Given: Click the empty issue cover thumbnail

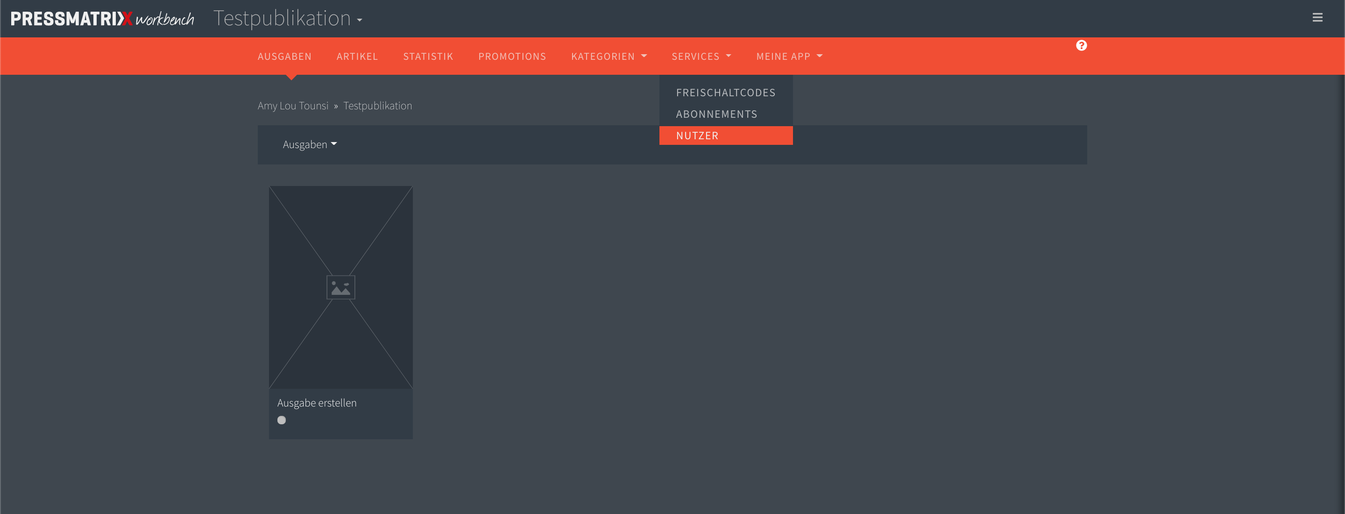Looking at the screenshot, I should click(x=341, y=287).
